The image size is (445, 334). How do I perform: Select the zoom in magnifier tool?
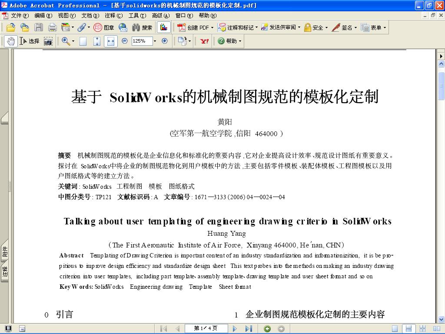66,41
